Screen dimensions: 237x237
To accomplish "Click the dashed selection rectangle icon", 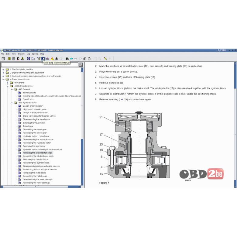I will point(95,59).
